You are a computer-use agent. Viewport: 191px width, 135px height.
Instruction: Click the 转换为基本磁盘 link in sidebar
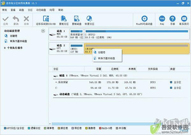click(18, 41)
